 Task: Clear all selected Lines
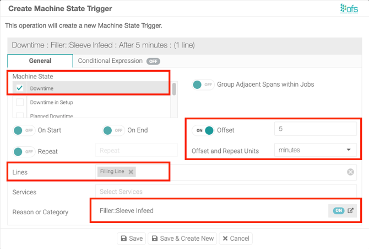coord(350,172)
